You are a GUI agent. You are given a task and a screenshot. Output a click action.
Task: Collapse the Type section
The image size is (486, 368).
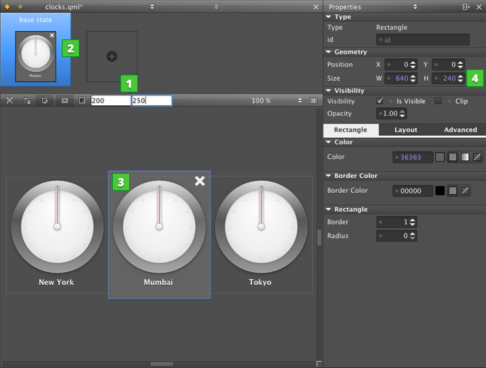(x=328, y=17)
